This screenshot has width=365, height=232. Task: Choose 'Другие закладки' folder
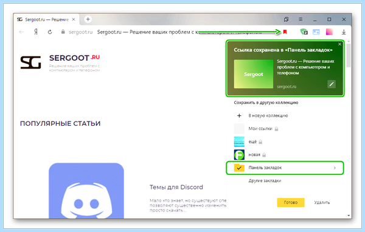[265, 180]
